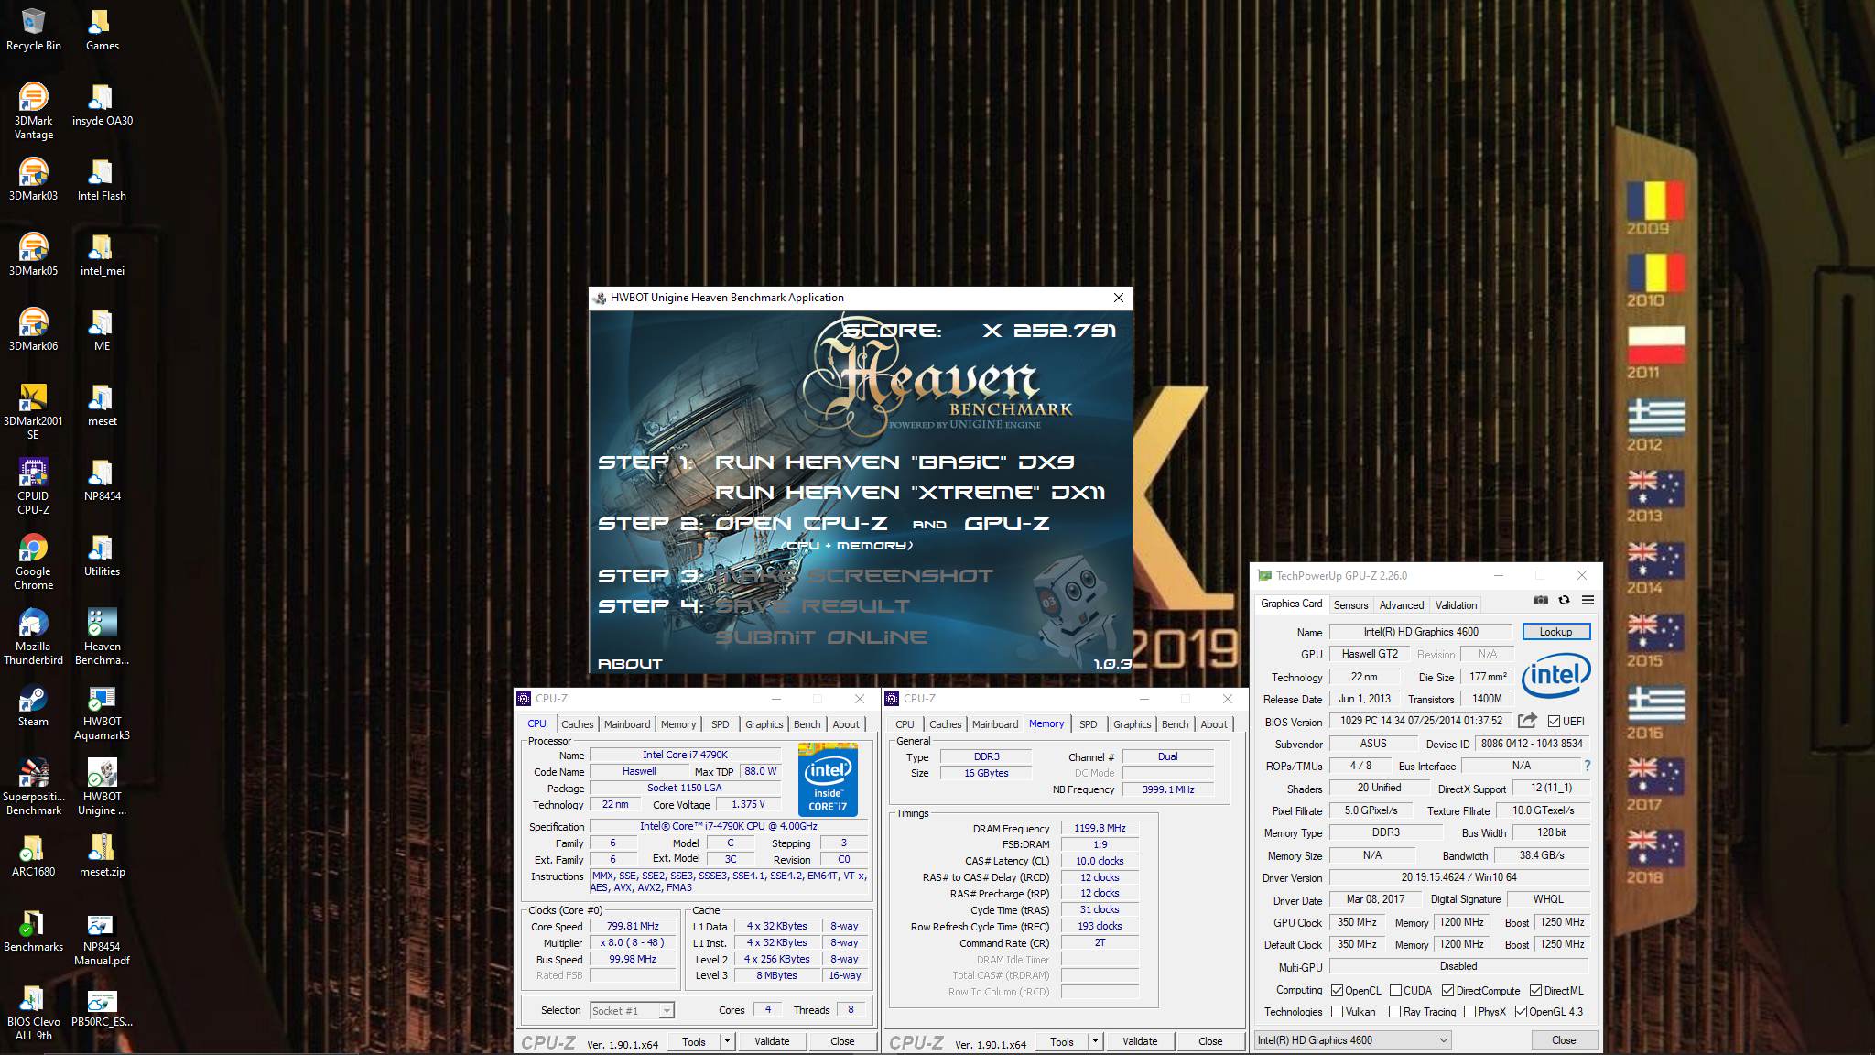Screen dimensions: 1875x1055
Task: Open GPU selector dropdown Intel HD Graphics 4600
Action: (1352, 1039)
